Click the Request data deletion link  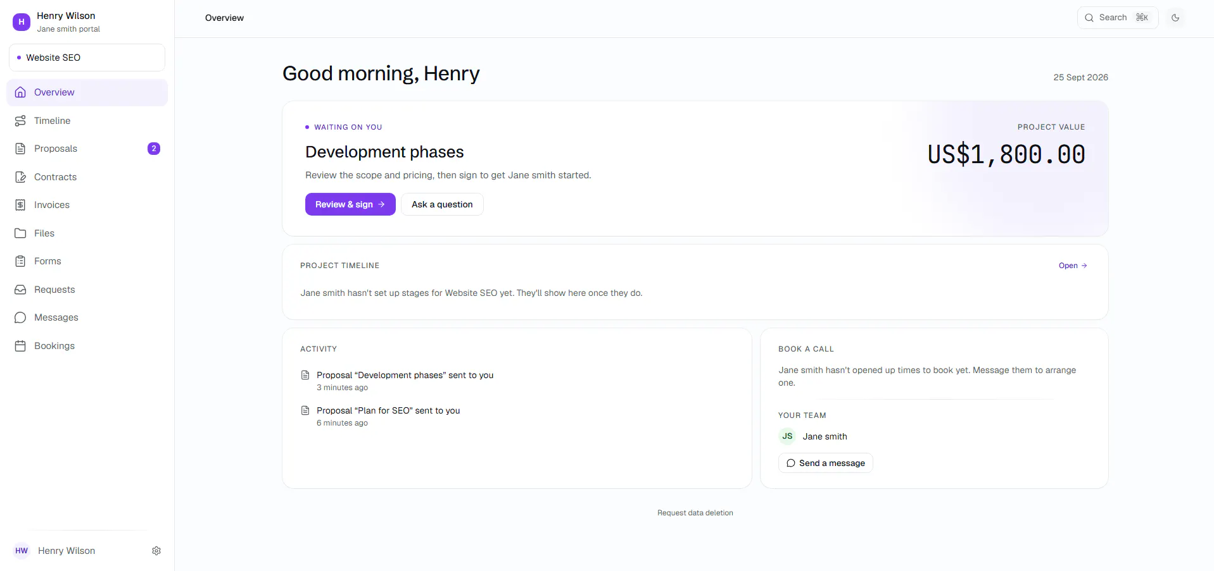[695, 513]
